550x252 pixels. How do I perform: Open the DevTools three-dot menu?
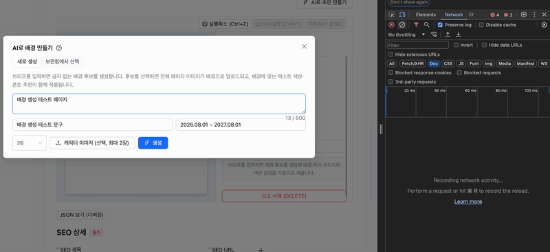pos(534,14)
